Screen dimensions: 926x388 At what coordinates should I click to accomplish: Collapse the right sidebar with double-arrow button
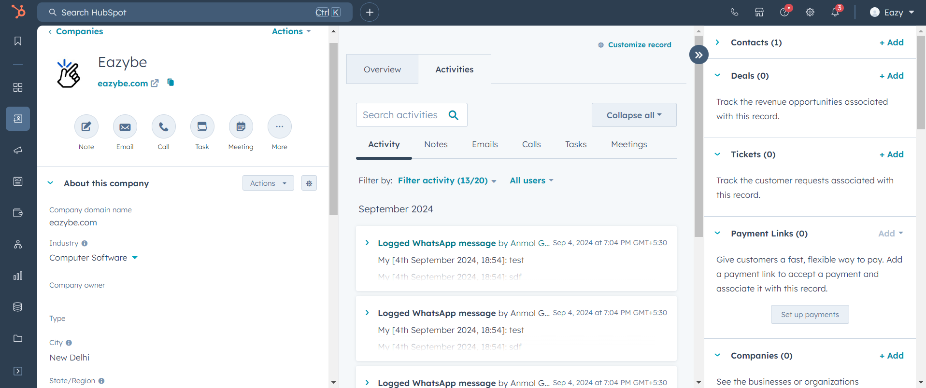(699, 55)
